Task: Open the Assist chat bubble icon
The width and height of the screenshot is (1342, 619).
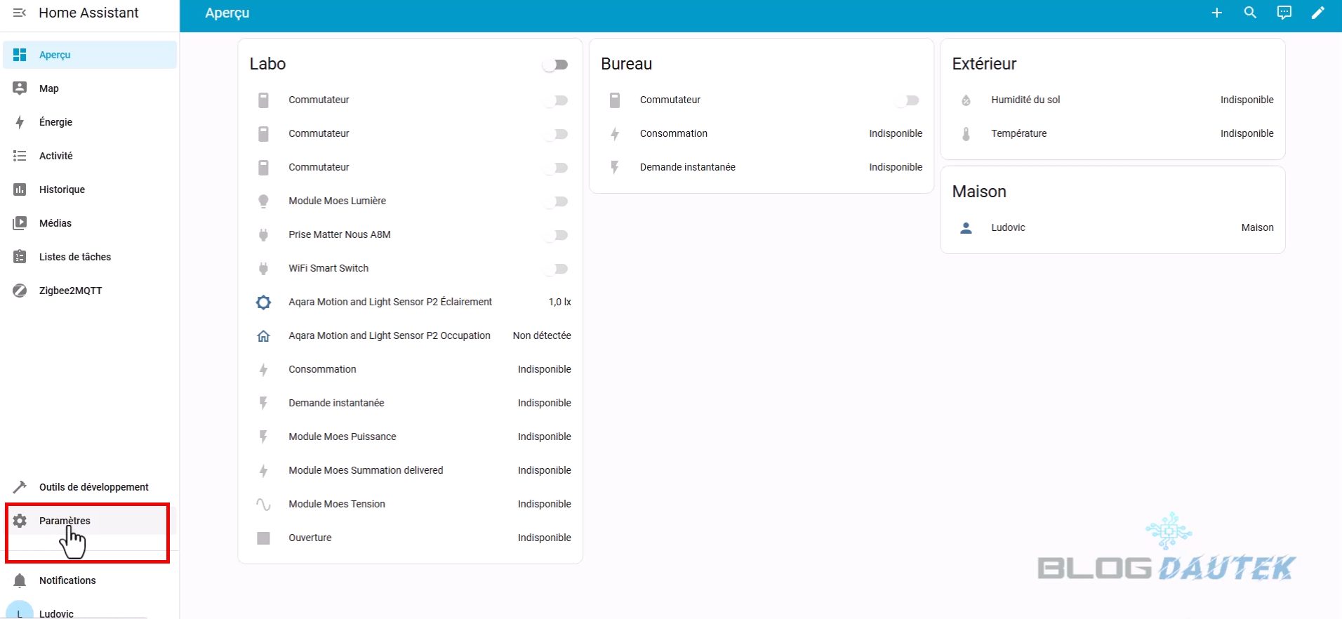Action: [x=1284, y=13]
